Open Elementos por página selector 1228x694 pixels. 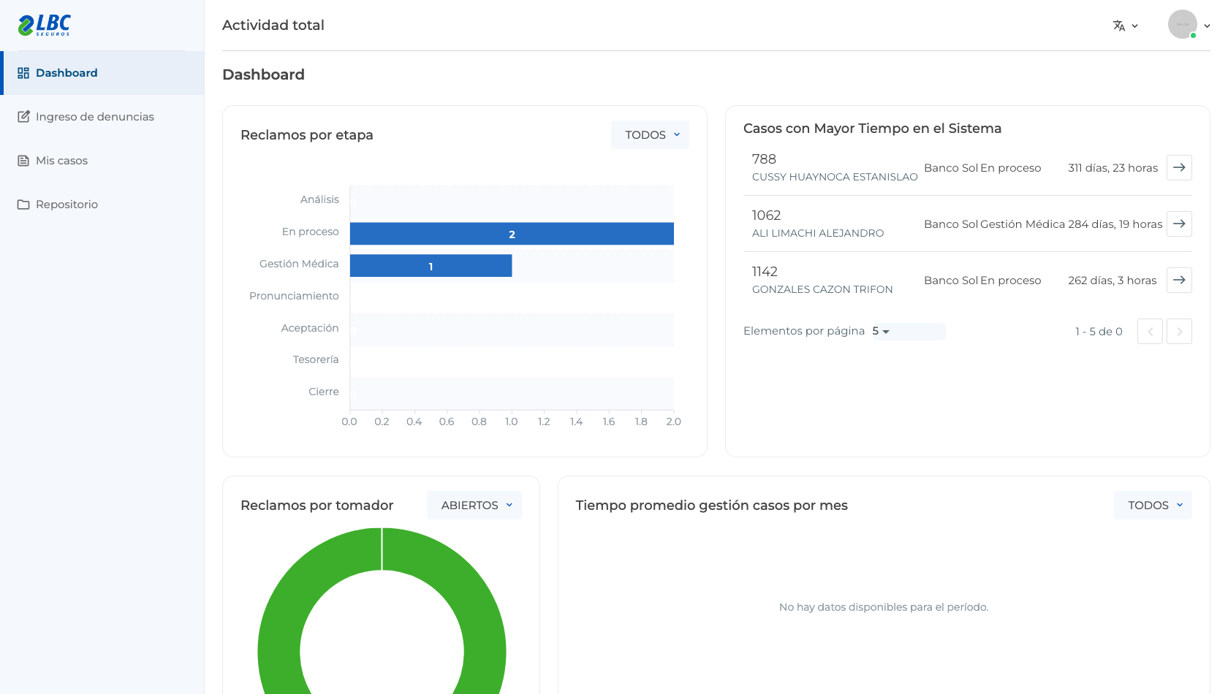[907, 331]
